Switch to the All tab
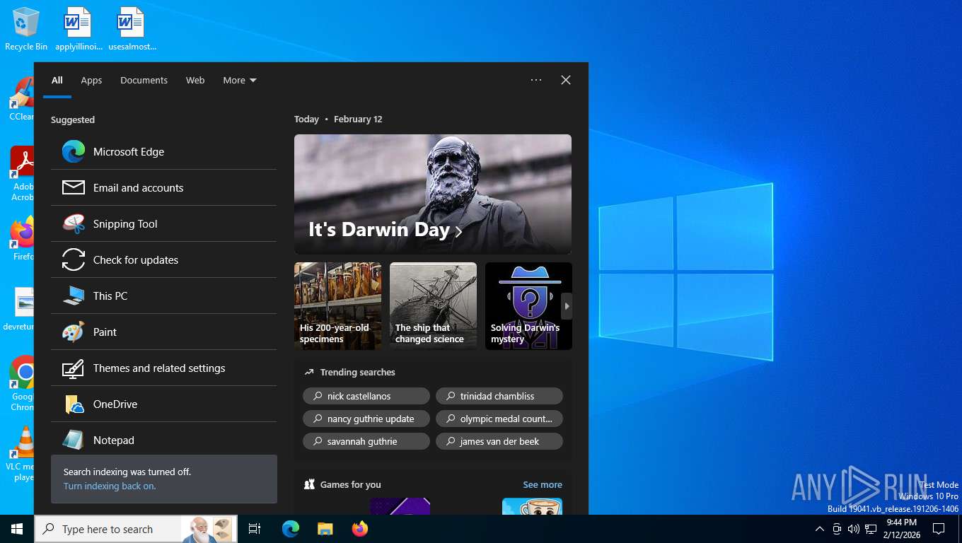962x543 pixels. tap(57, 80)
